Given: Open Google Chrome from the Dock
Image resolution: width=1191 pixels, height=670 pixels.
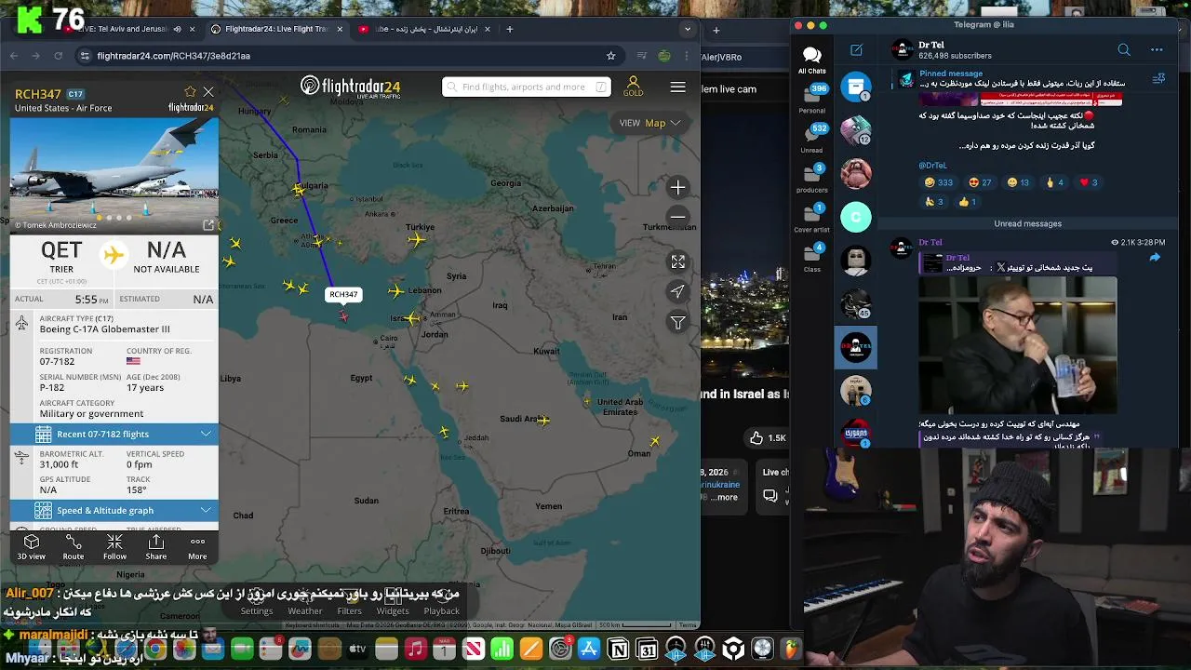Looking at the screenshot, I should pyautogui.click(x=155, y=650).
